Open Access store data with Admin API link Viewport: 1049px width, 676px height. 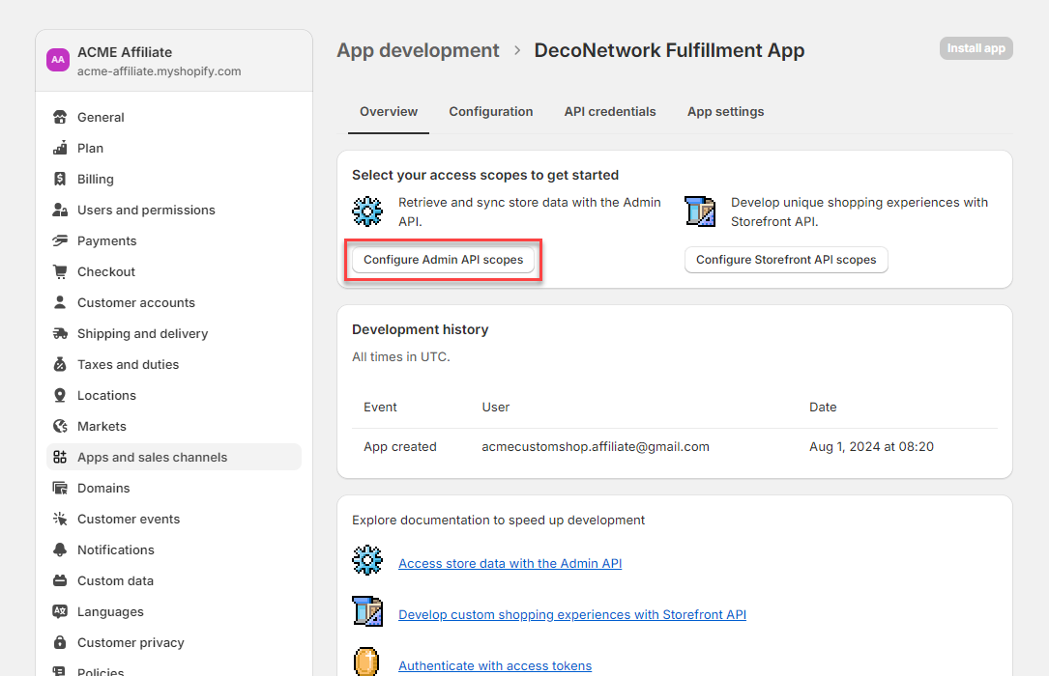coord(510,564)
